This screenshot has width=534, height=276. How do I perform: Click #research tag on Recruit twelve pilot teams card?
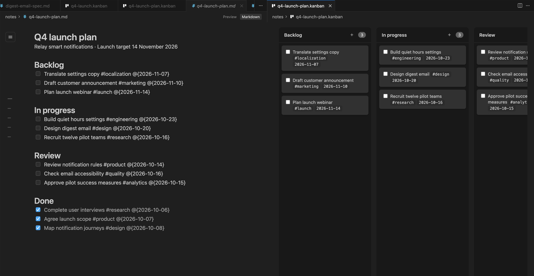click(403, 103)
